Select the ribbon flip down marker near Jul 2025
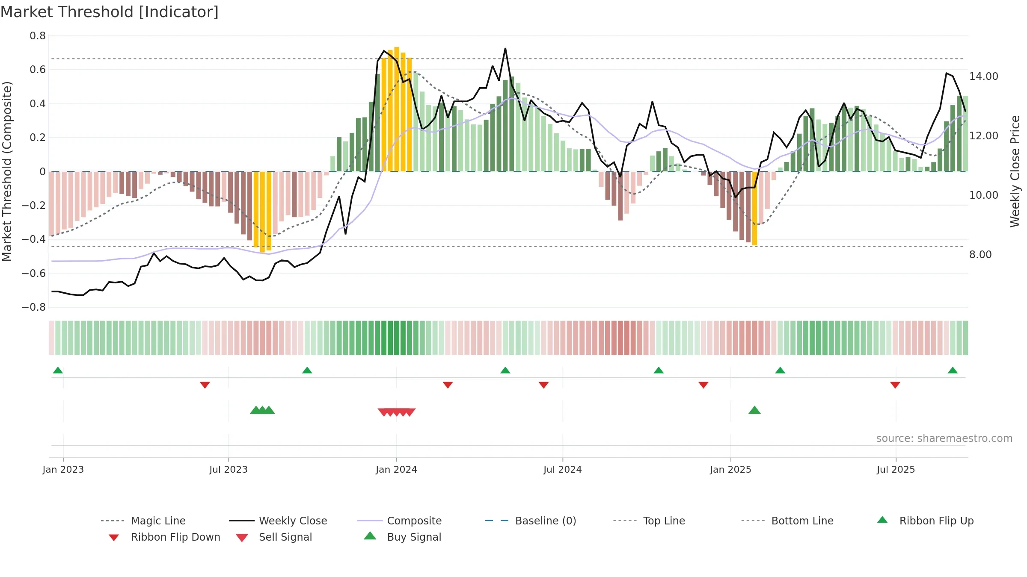The height and width of the screenshot is (577, 1027). pyautogui.click(x=895, y=385)
